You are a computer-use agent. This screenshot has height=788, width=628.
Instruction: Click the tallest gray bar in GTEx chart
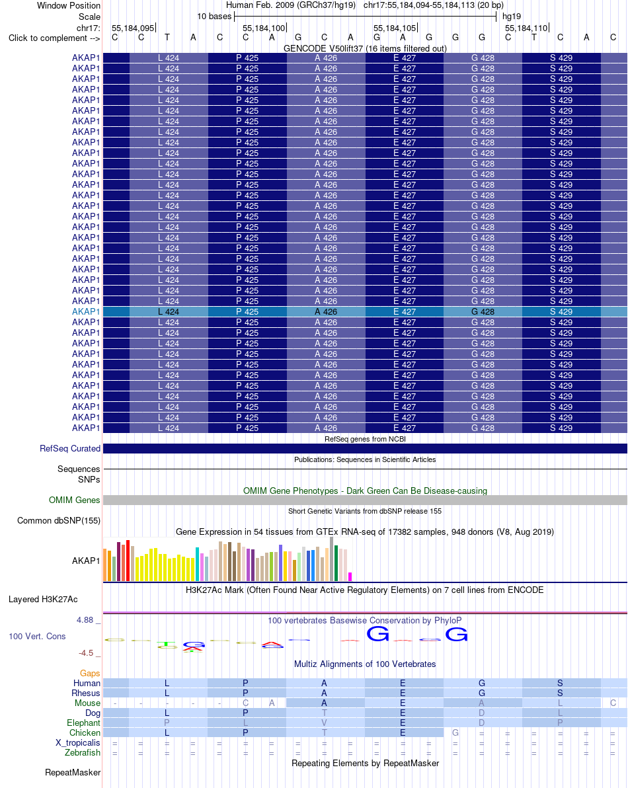332,559
